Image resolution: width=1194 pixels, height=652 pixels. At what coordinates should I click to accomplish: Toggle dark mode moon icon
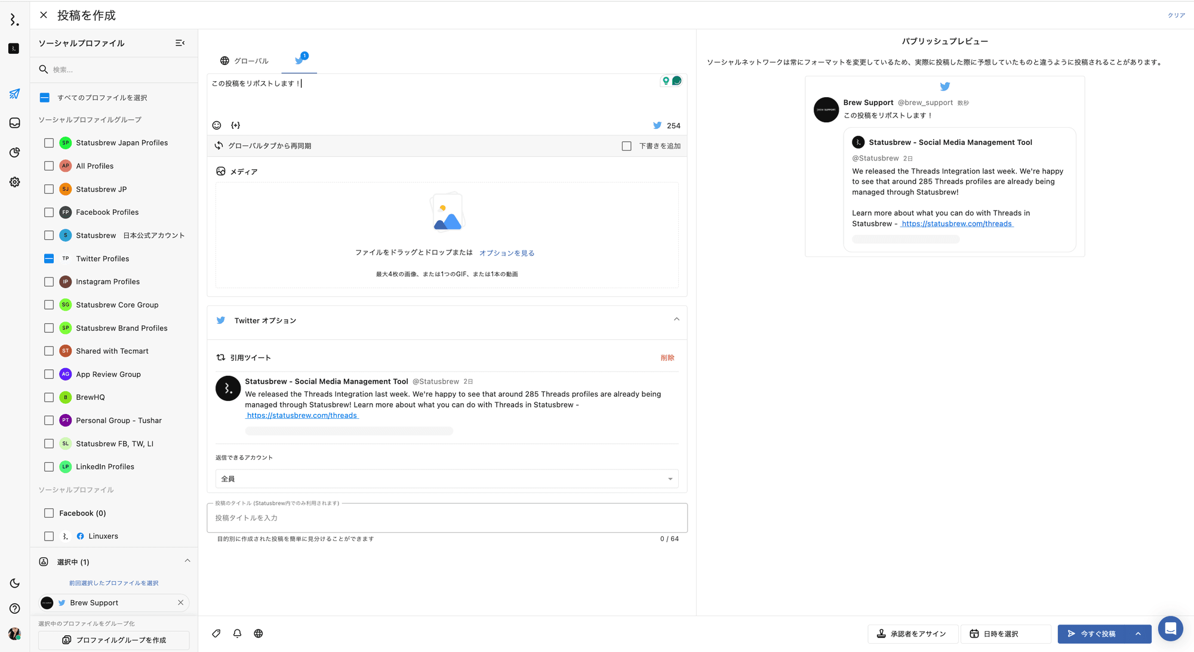[14, 583]
